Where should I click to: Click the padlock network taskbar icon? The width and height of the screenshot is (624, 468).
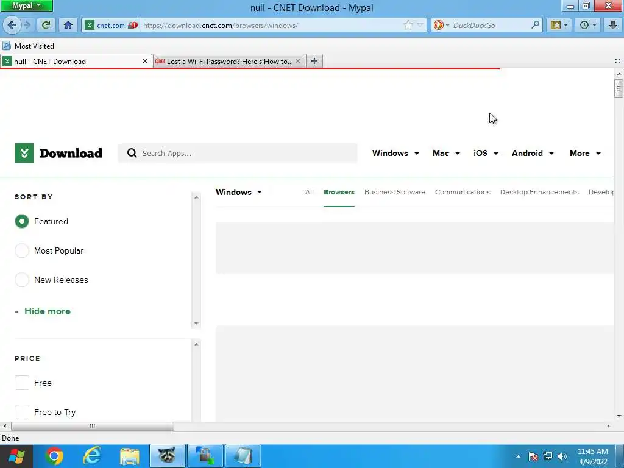coord(205,456)
